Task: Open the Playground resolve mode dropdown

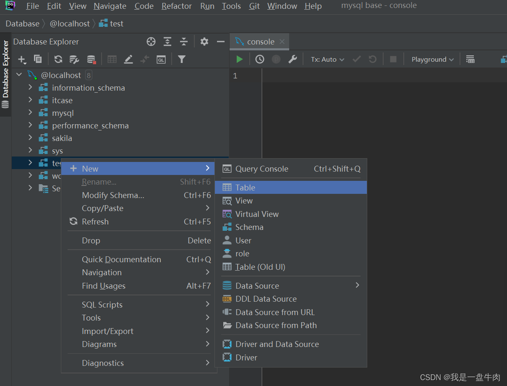Action: (433, 60)
